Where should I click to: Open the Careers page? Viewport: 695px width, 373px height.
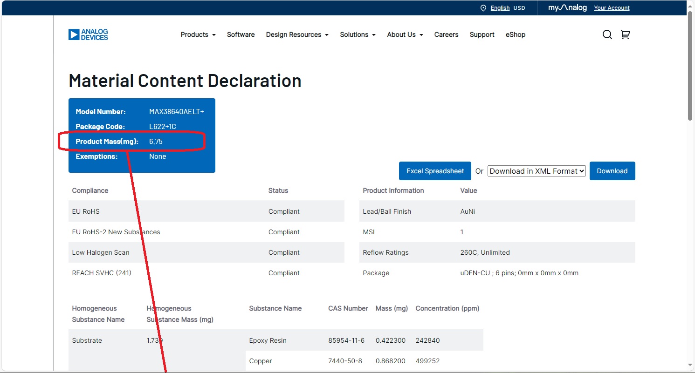[x=446, y=34]
